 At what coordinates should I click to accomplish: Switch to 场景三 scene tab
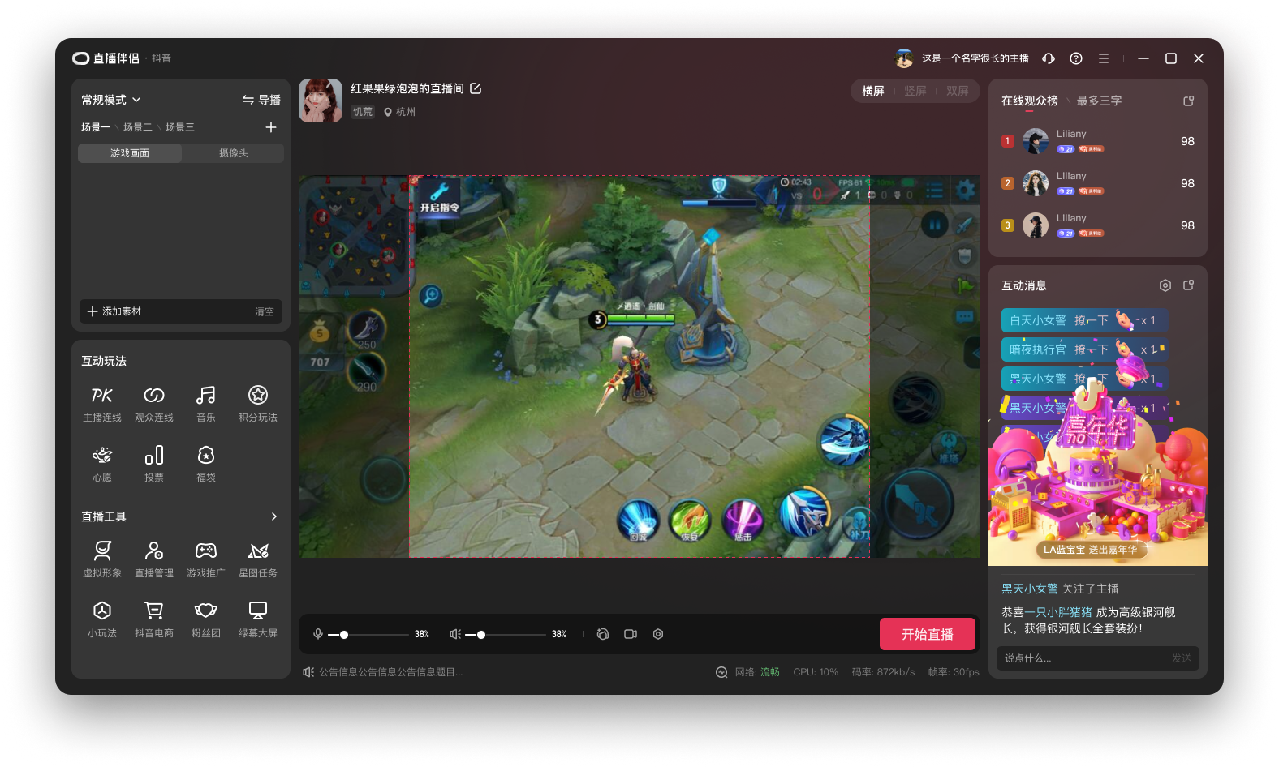[x=179, y=127]
